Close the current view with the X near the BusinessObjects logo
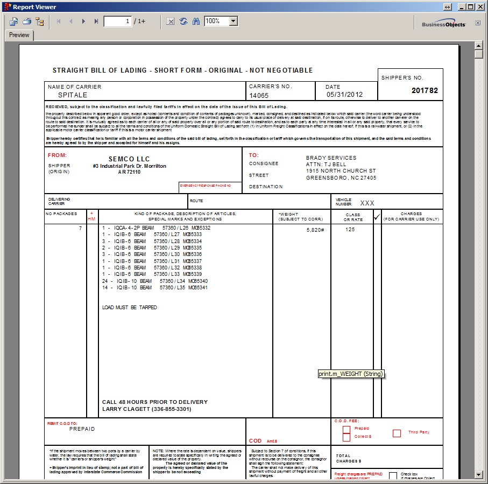This screenshot has width=488, height=484. coord(477,23)
